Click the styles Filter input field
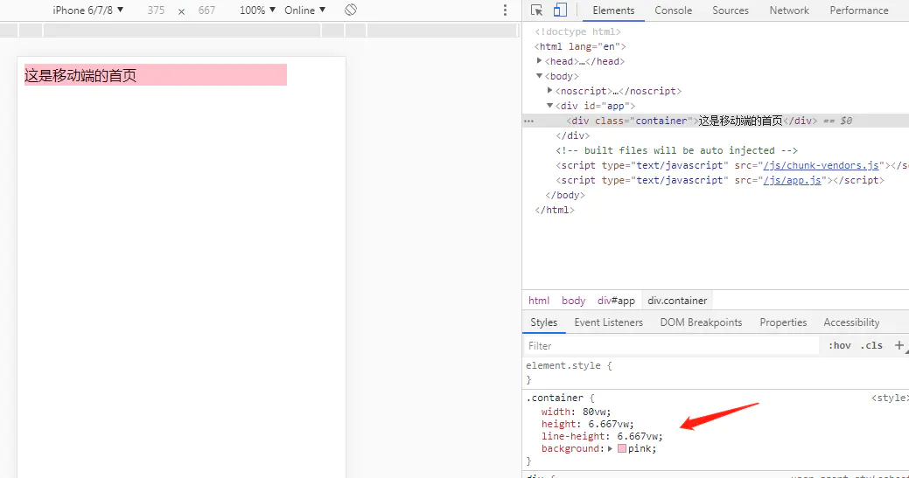This screenshot has height=478, width=909. click(671, 345)
